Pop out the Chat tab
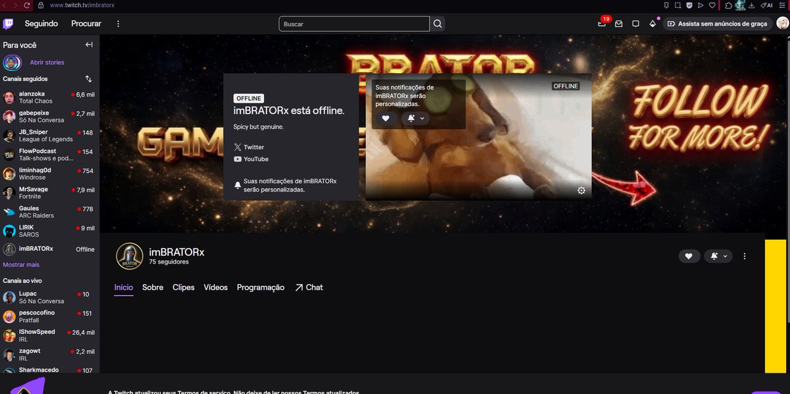 [309, 287]
